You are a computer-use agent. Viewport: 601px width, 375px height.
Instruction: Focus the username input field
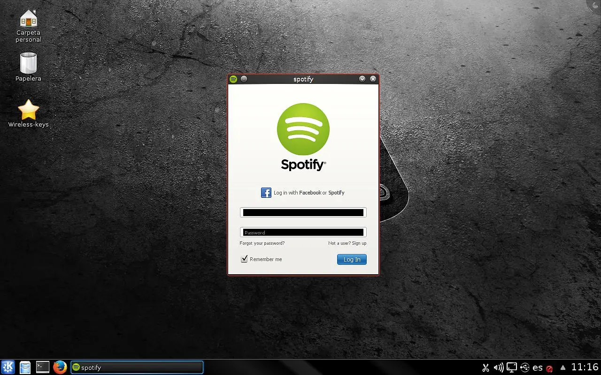[303, 212]
